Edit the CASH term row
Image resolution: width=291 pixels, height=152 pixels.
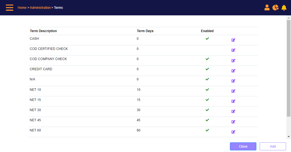(x=233, y=40)
